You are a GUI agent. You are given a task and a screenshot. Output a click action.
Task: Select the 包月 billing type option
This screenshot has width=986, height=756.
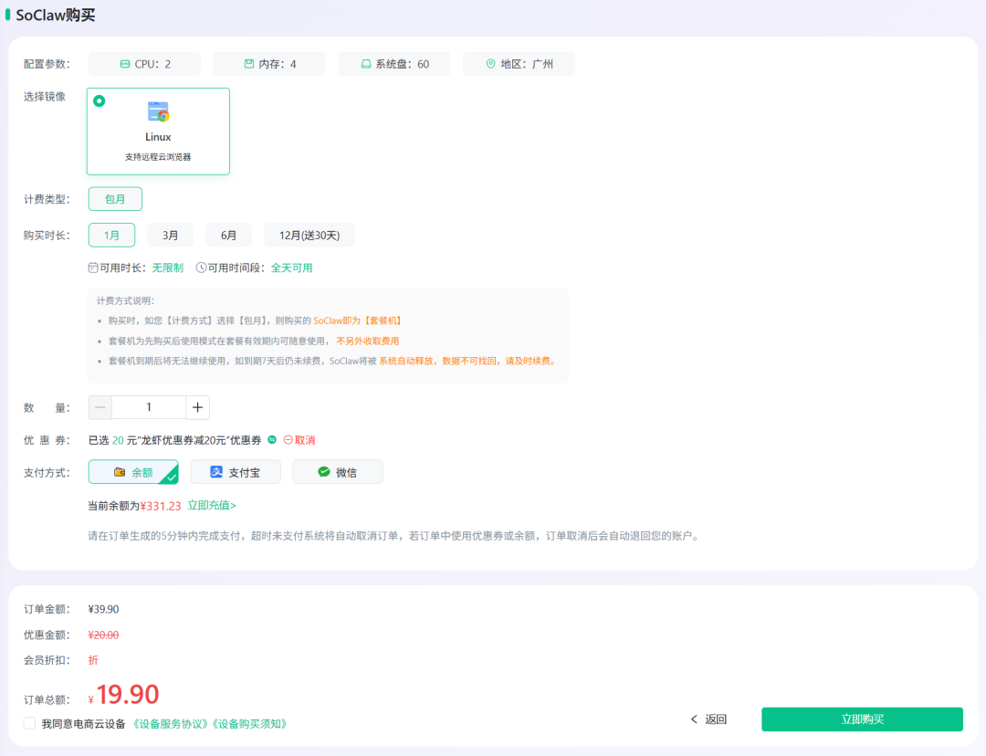point(115,199)
